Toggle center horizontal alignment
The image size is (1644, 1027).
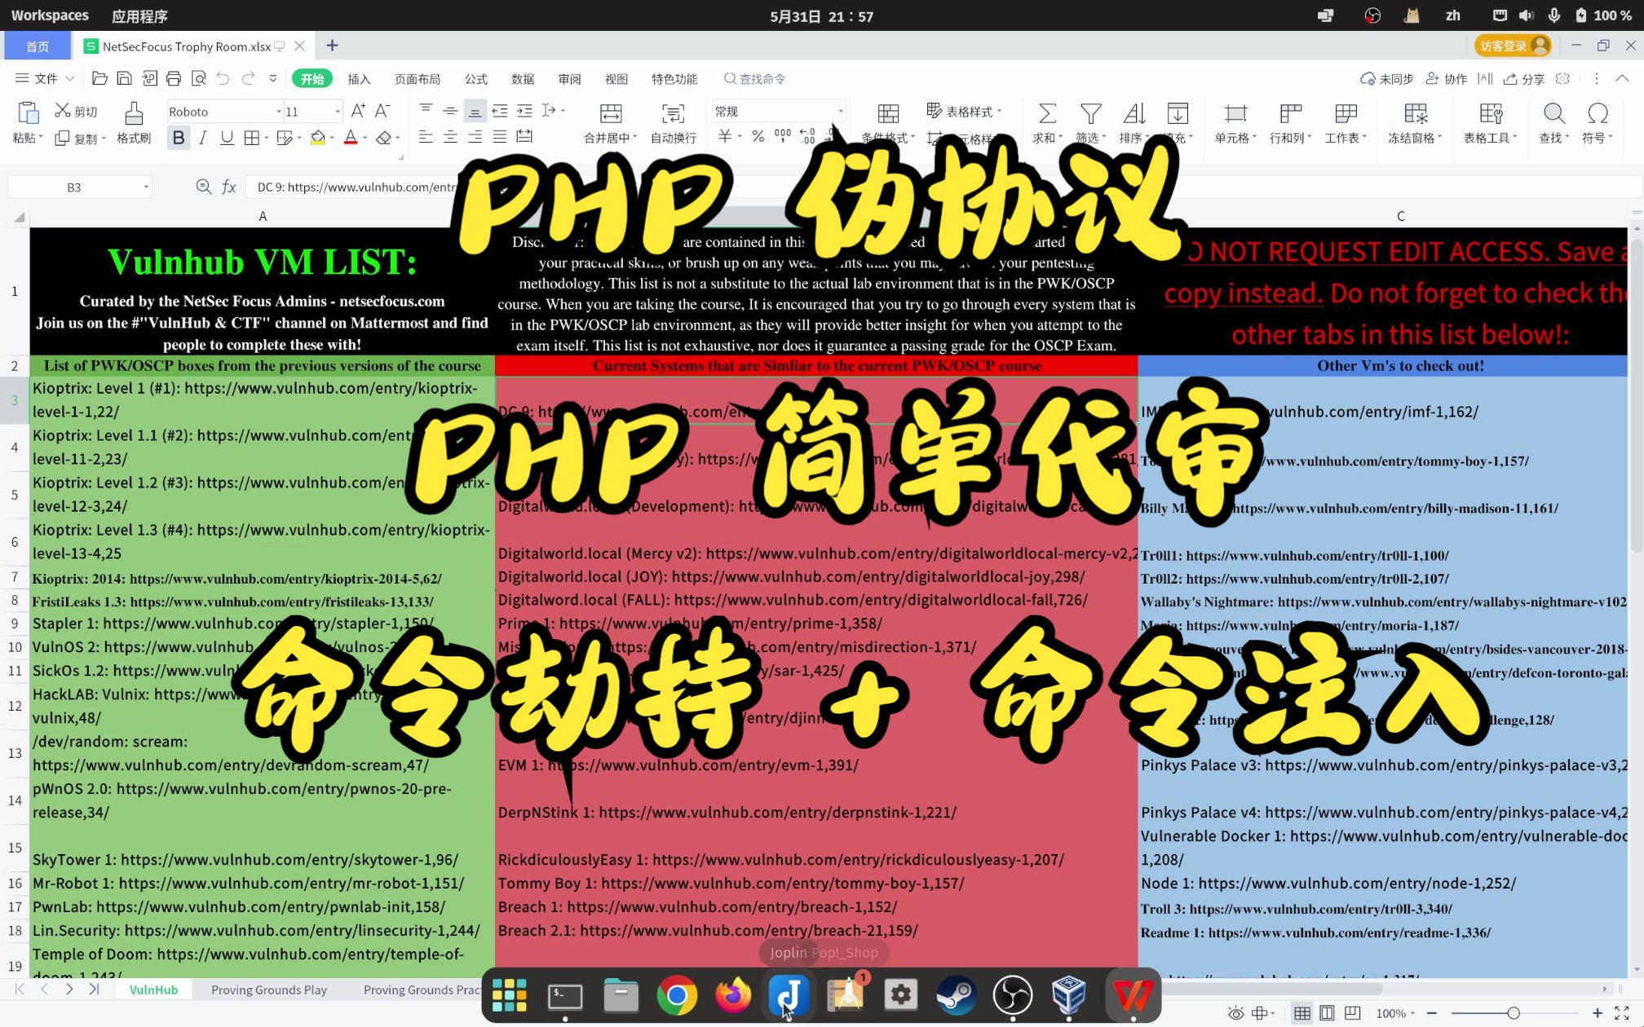450,137
